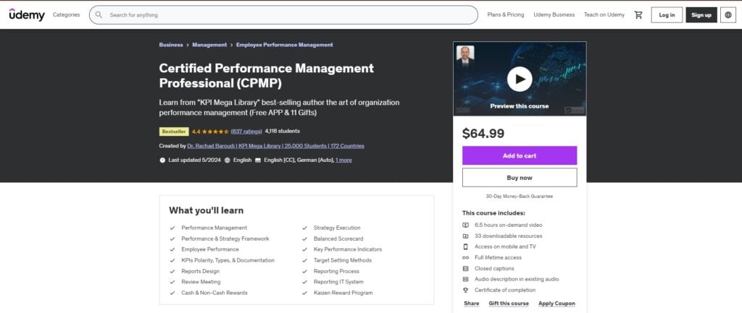Viewport: 742px width, 313px height.
Task: Click the full lifetime access infinity icon
Action: click(466, 258)
